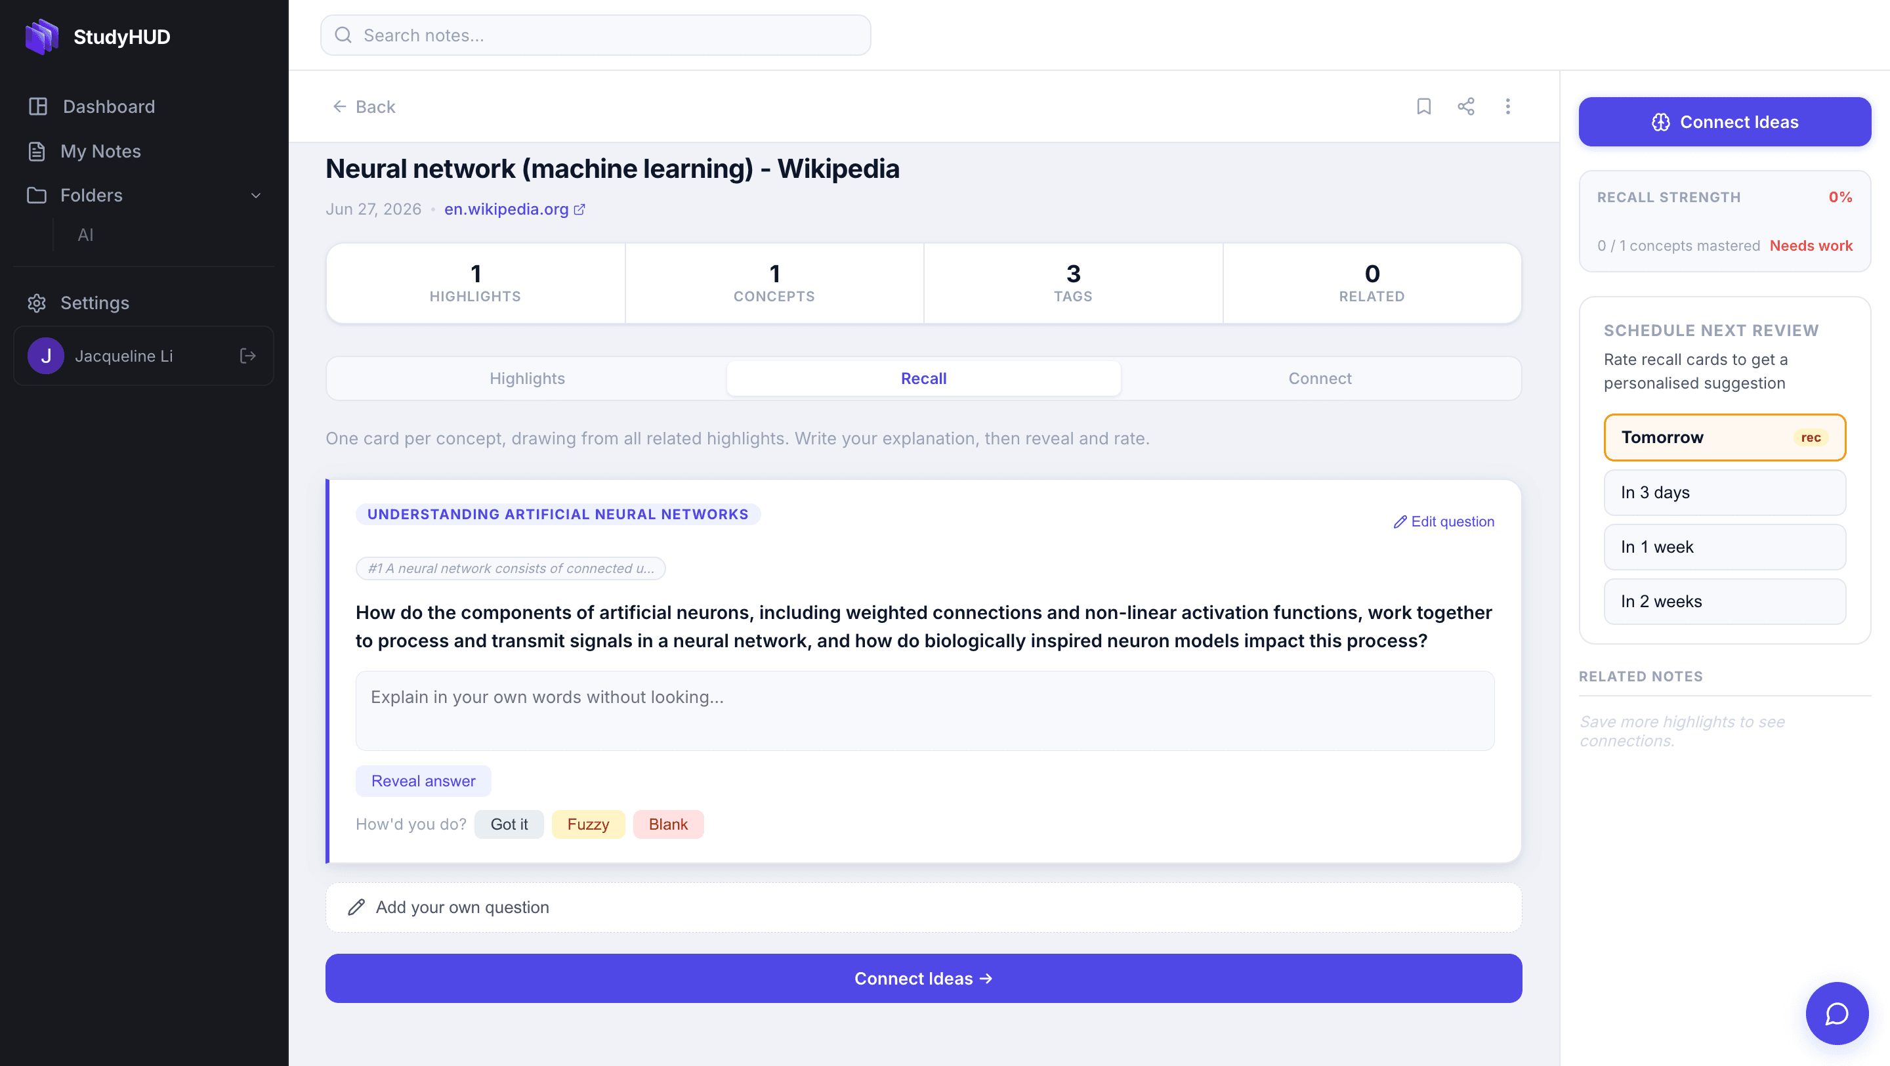The width and height of the screenshot is (1890, 1066).
Task: Open the three-dot more options menu
Action: pos(1508,106)
